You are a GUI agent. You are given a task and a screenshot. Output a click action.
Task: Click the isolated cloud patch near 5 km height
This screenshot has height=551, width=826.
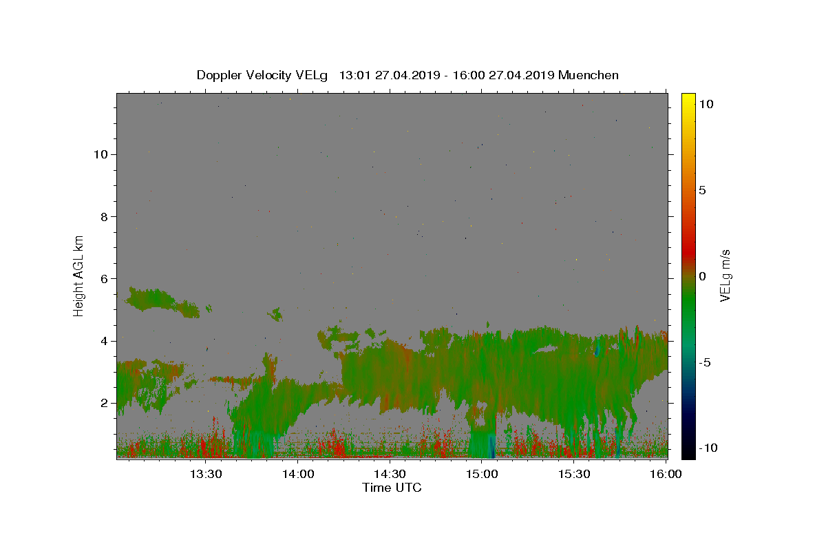pos(275,315)
